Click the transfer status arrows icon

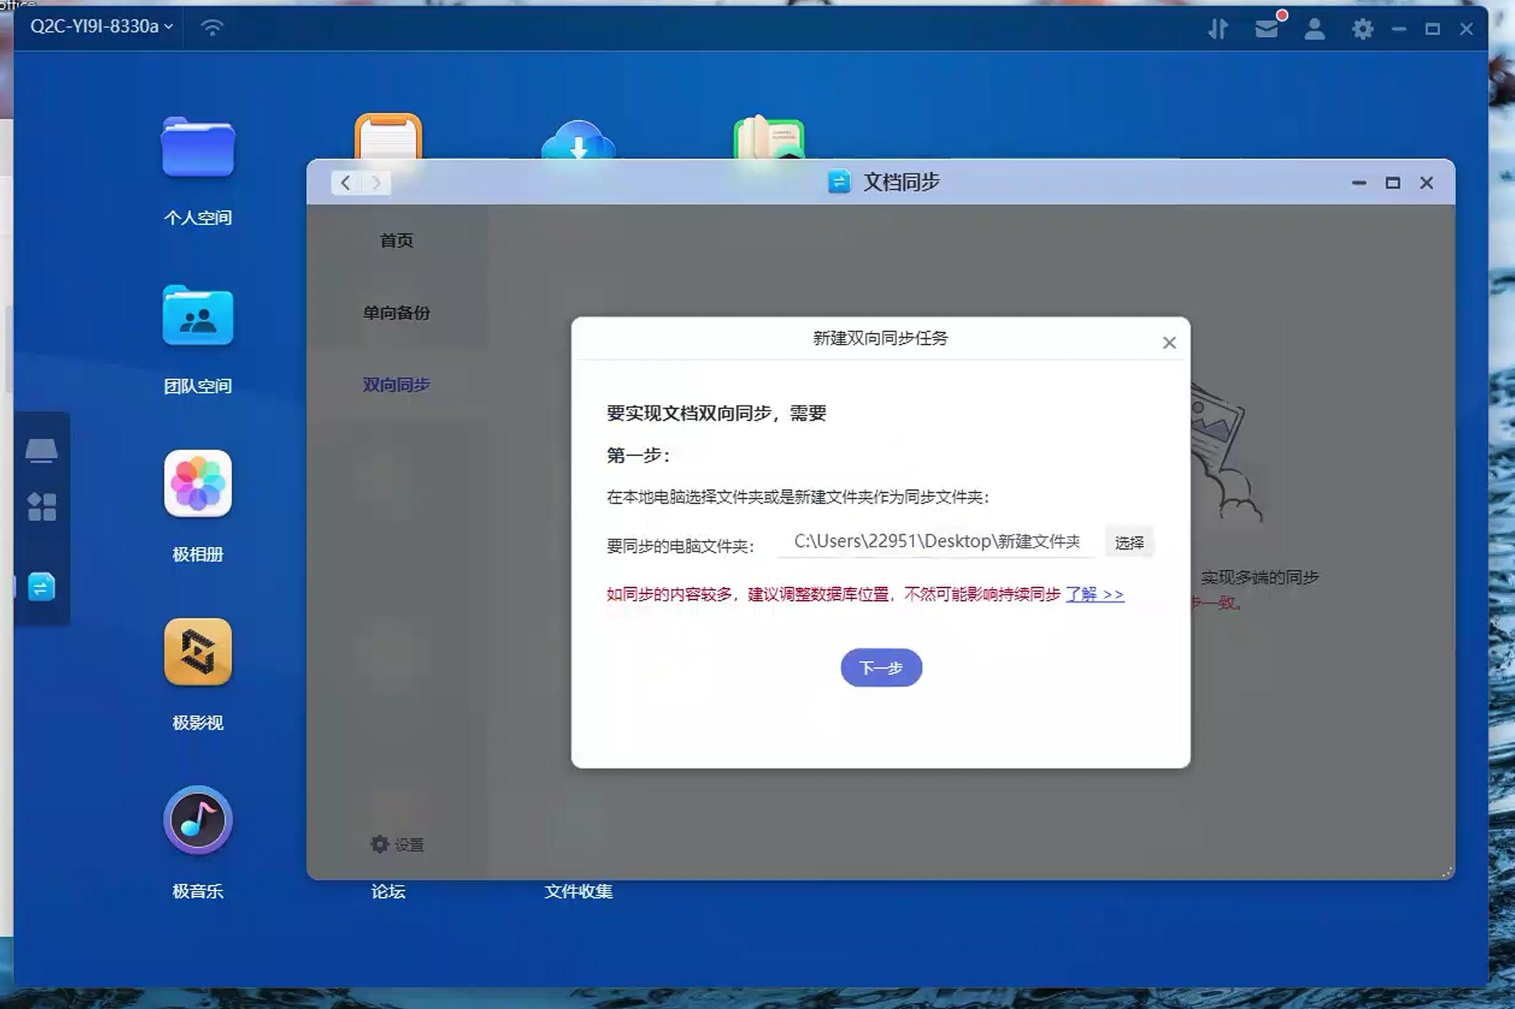1220,28
